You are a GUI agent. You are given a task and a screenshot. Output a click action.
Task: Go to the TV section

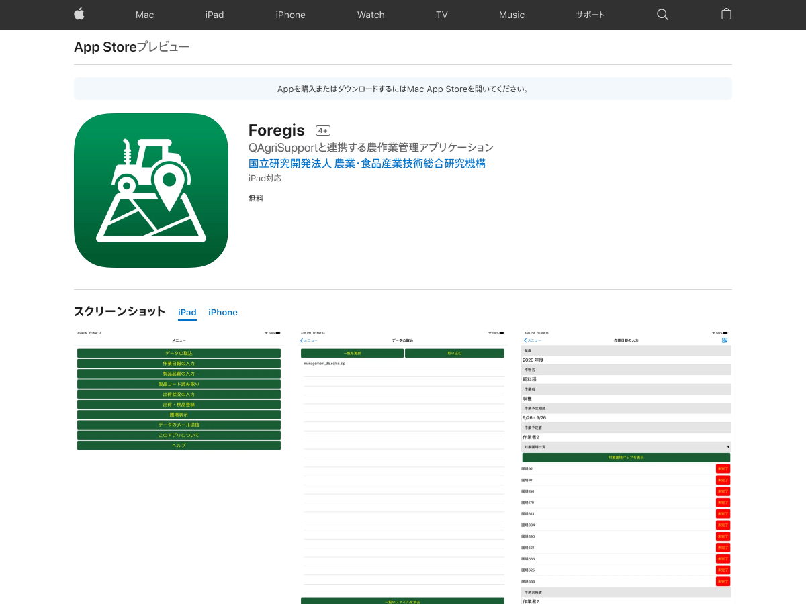441,15
